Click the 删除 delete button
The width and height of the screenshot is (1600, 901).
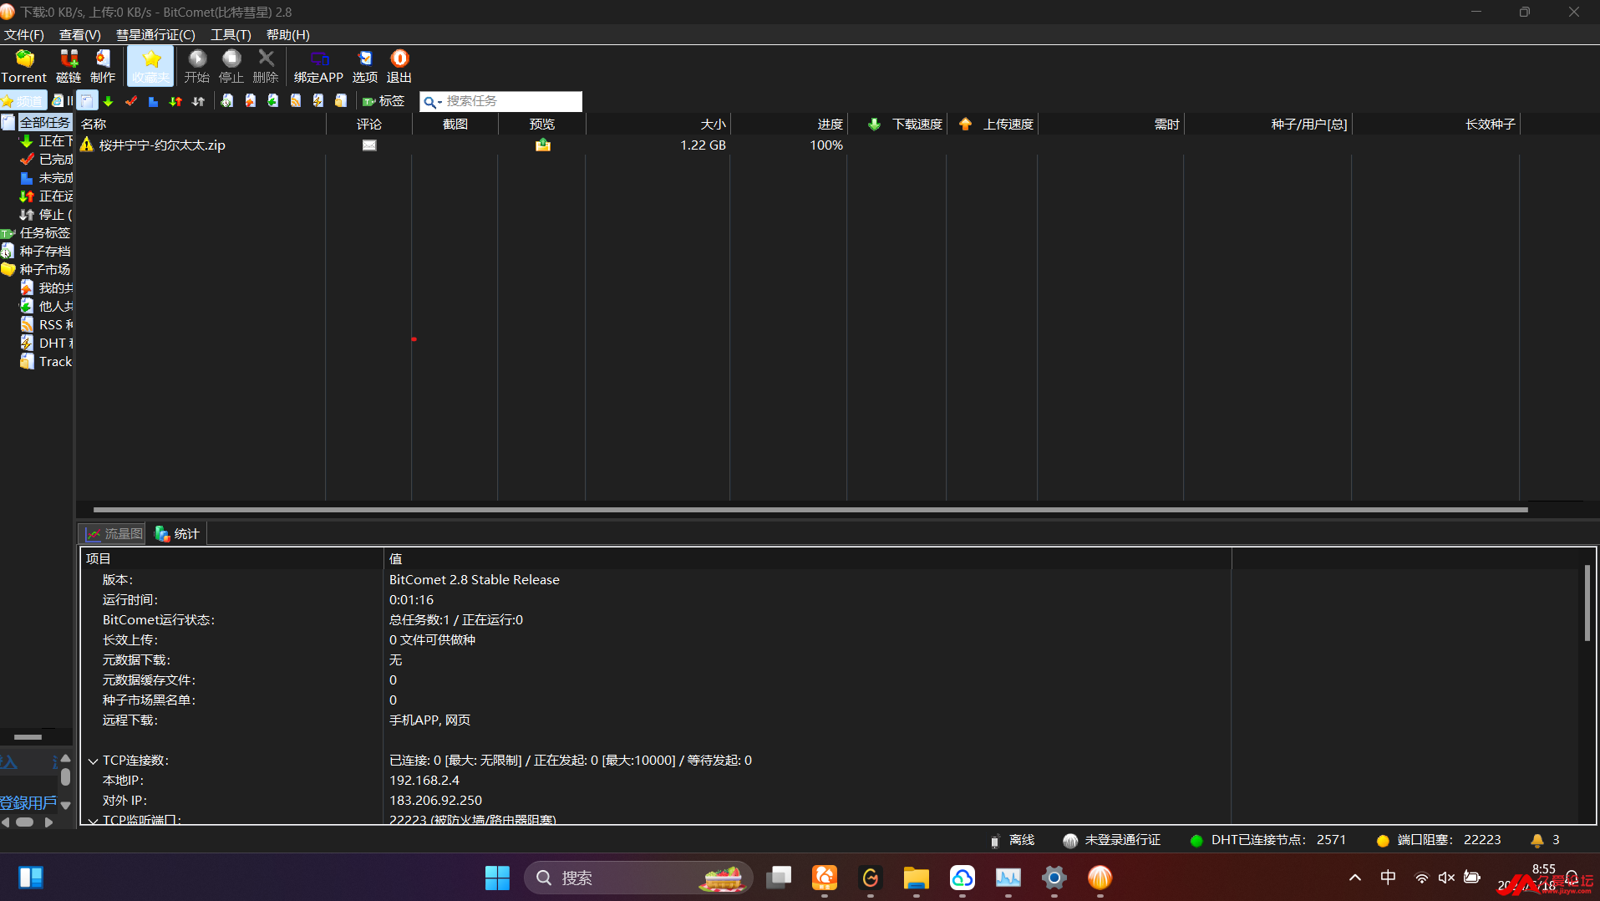[266, 66]
